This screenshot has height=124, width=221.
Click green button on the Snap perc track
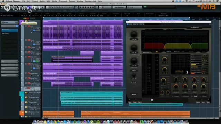click(37, 61)
